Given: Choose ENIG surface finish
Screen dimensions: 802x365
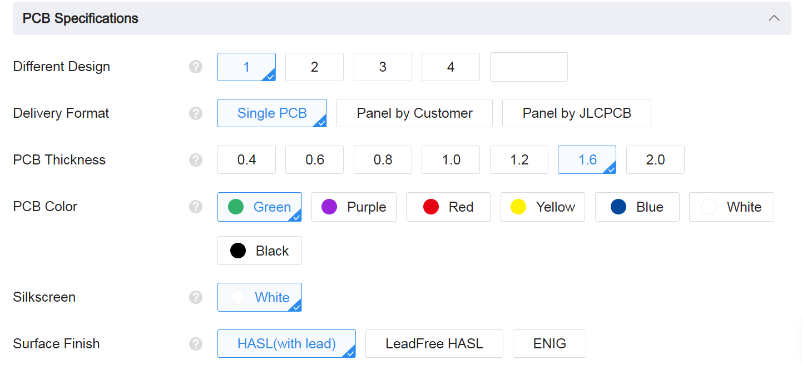Looking at the screenshot, I should tap(549, 344).
